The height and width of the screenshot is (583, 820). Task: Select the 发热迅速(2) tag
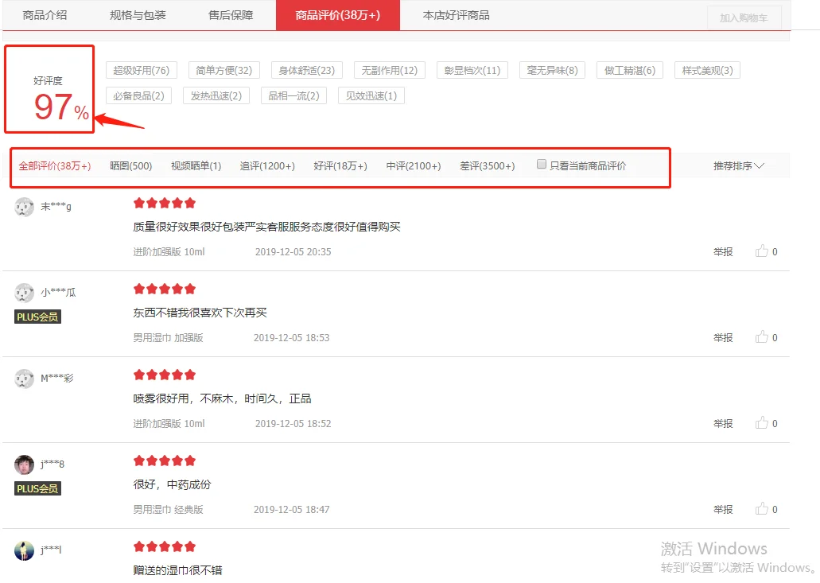click(216, 95)
